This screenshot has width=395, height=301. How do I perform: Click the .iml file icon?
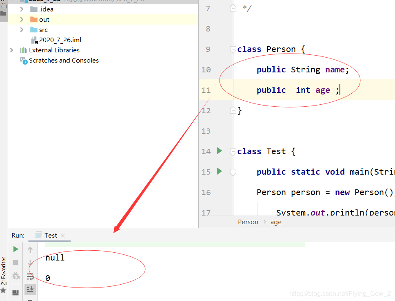tap(34, 40)
